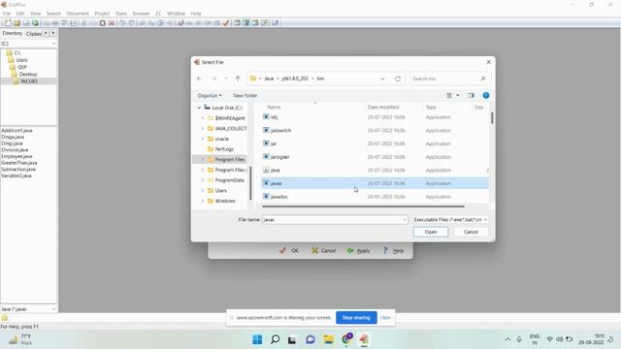Viewport: 621px width, 349px height.
Task: Open the view options dropdown arrow
Action: tap(458, 95)
